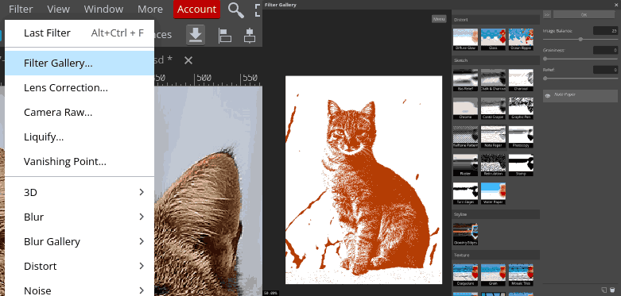Expand the Noise submenu
The height and width of the screenshot is (296, 621).
tap(80, 290)
